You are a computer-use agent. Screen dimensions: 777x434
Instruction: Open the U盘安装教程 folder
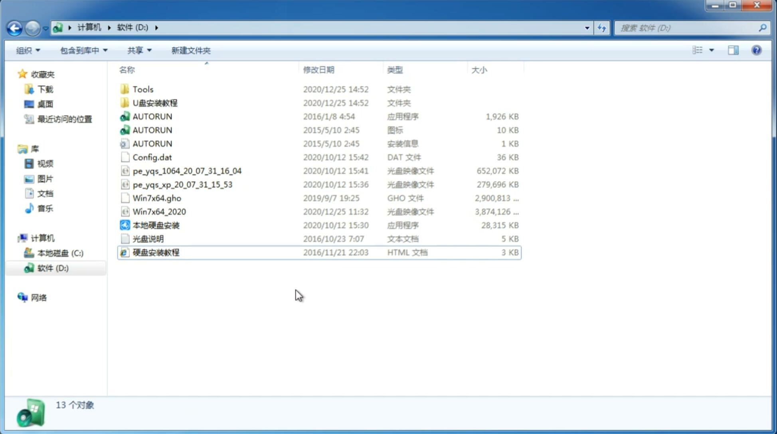[155, 103]
